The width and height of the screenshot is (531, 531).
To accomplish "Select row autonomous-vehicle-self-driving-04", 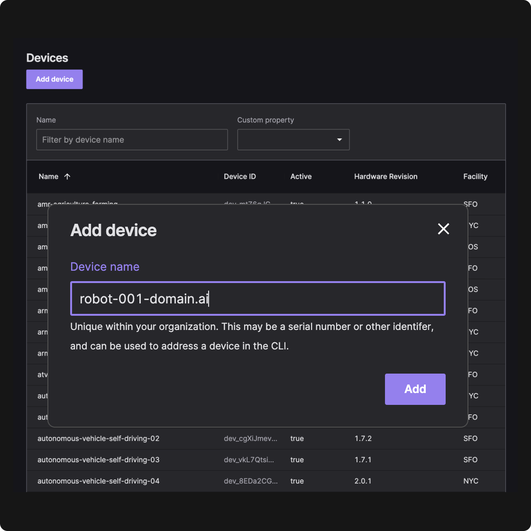I will click(98, 481).
